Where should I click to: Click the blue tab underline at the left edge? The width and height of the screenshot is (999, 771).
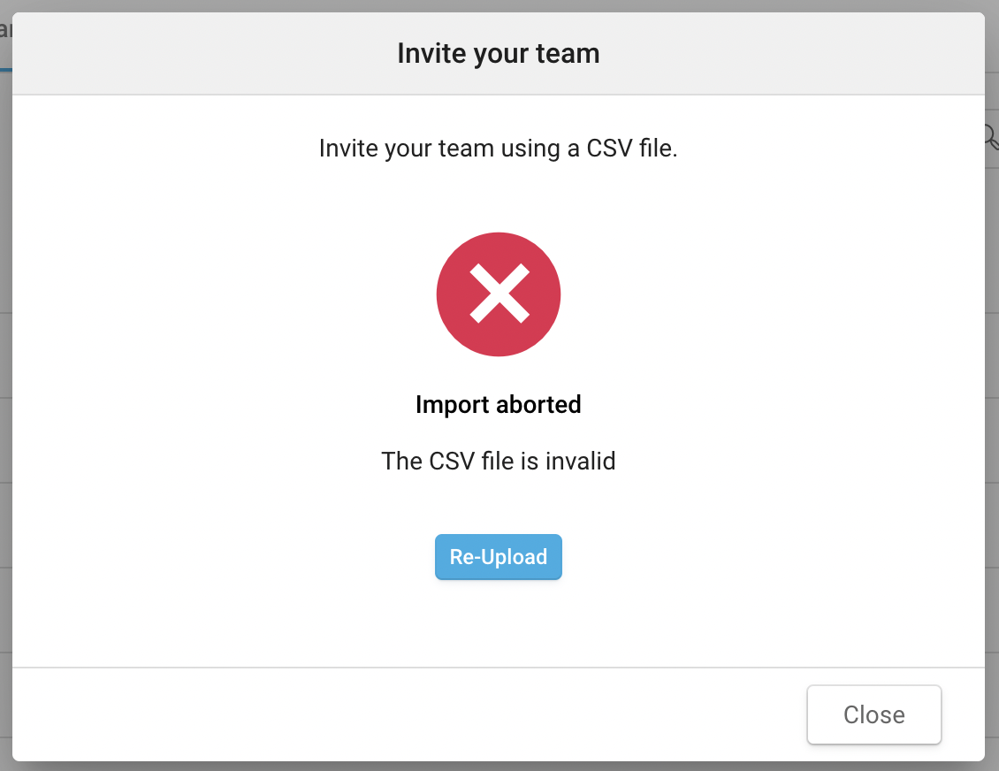(x=5, y=68)
